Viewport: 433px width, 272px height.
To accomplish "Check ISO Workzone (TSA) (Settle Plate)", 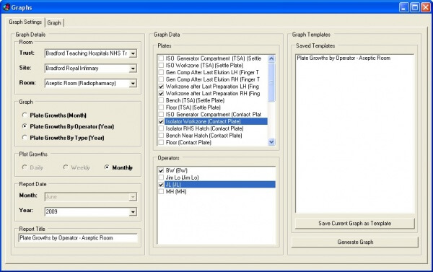I will (161, 65).
